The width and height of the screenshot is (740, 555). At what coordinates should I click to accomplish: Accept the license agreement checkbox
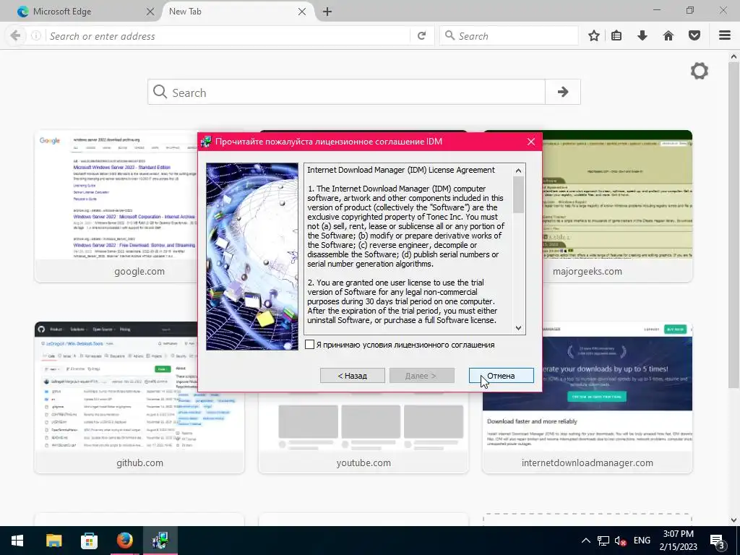pyautogui.click(x=309, y=345)
